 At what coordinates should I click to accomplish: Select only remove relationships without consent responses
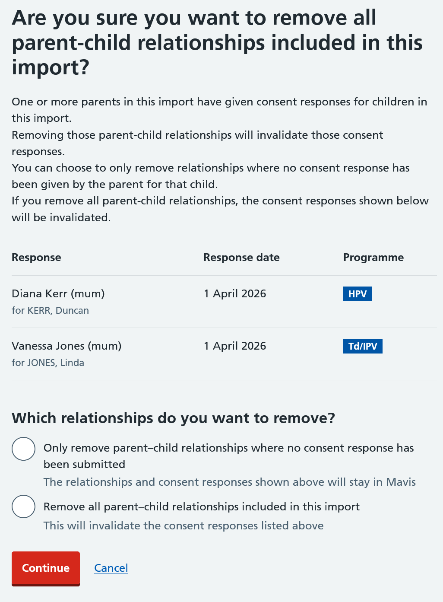(23, 449)
